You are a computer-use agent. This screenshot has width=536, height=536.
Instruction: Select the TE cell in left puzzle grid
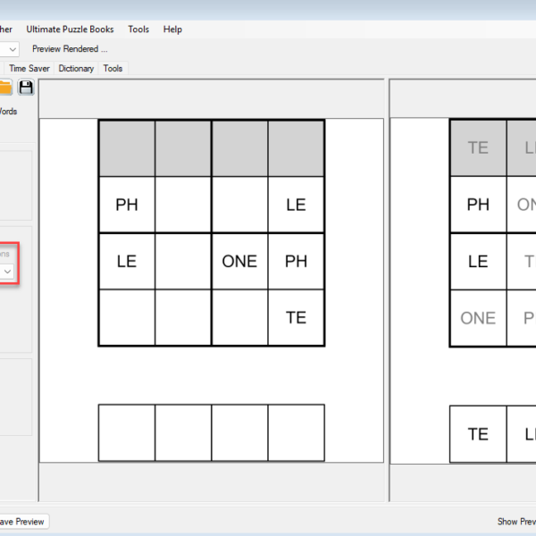(296, 317)
